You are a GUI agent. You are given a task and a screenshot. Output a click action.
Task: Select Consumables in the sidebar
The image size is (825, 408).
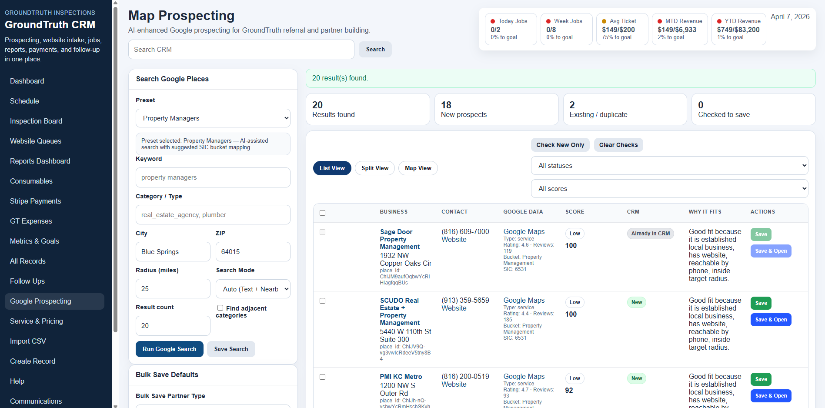coord(54,181)
